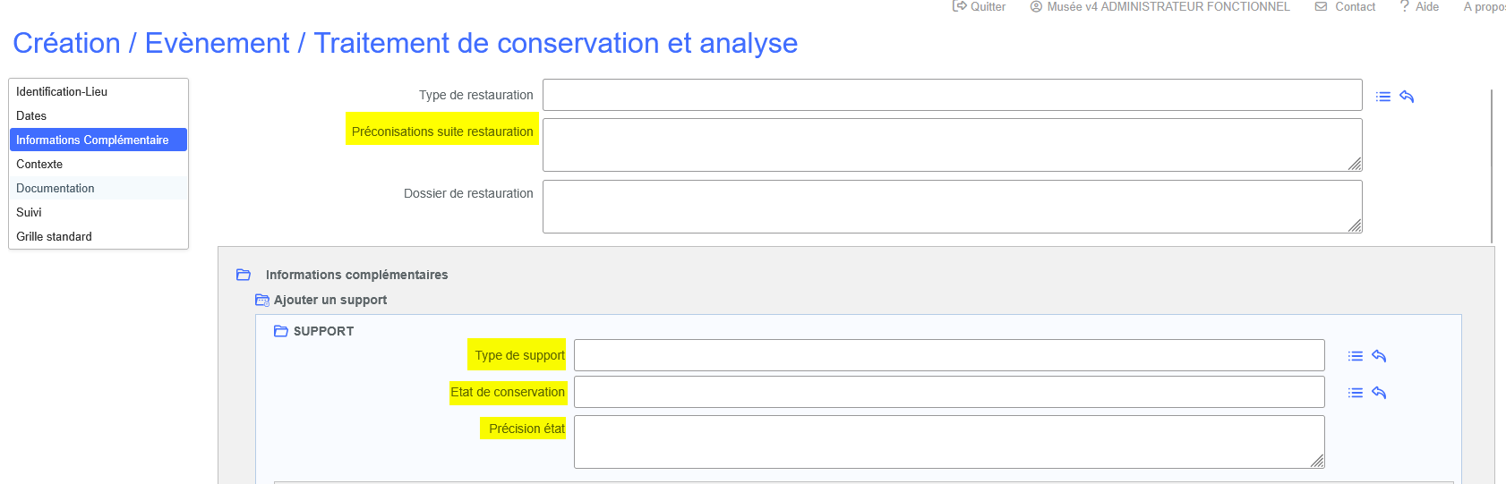Click the SUPPORT folder icon
Viewport: 1506px width, 484px height.
281,331
